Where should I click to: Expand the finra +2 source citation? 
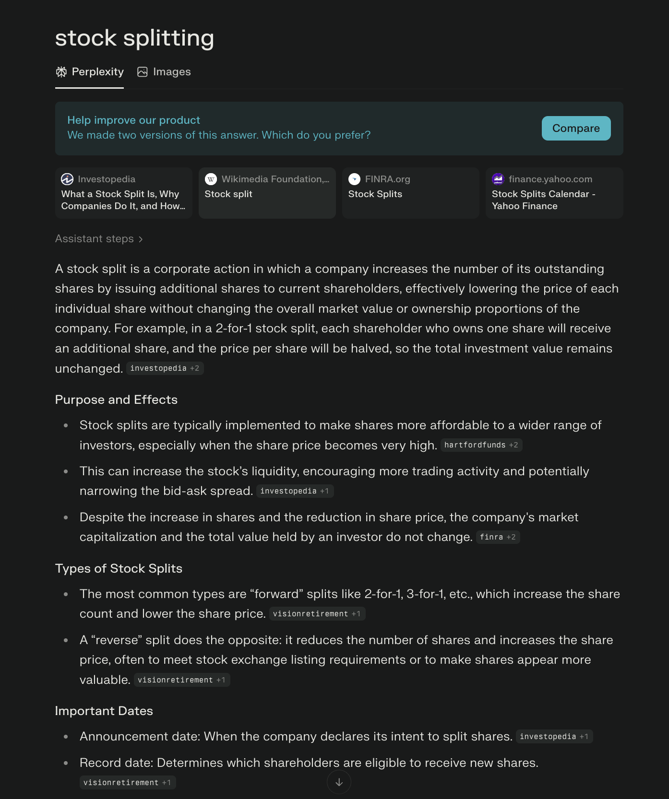[498, 537]
